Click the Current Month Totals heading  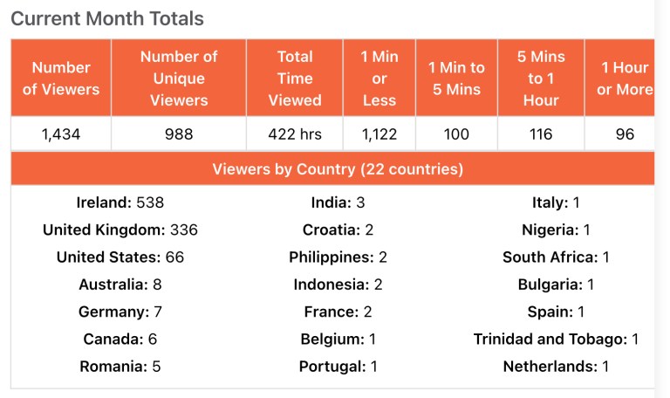click(108, 18)
